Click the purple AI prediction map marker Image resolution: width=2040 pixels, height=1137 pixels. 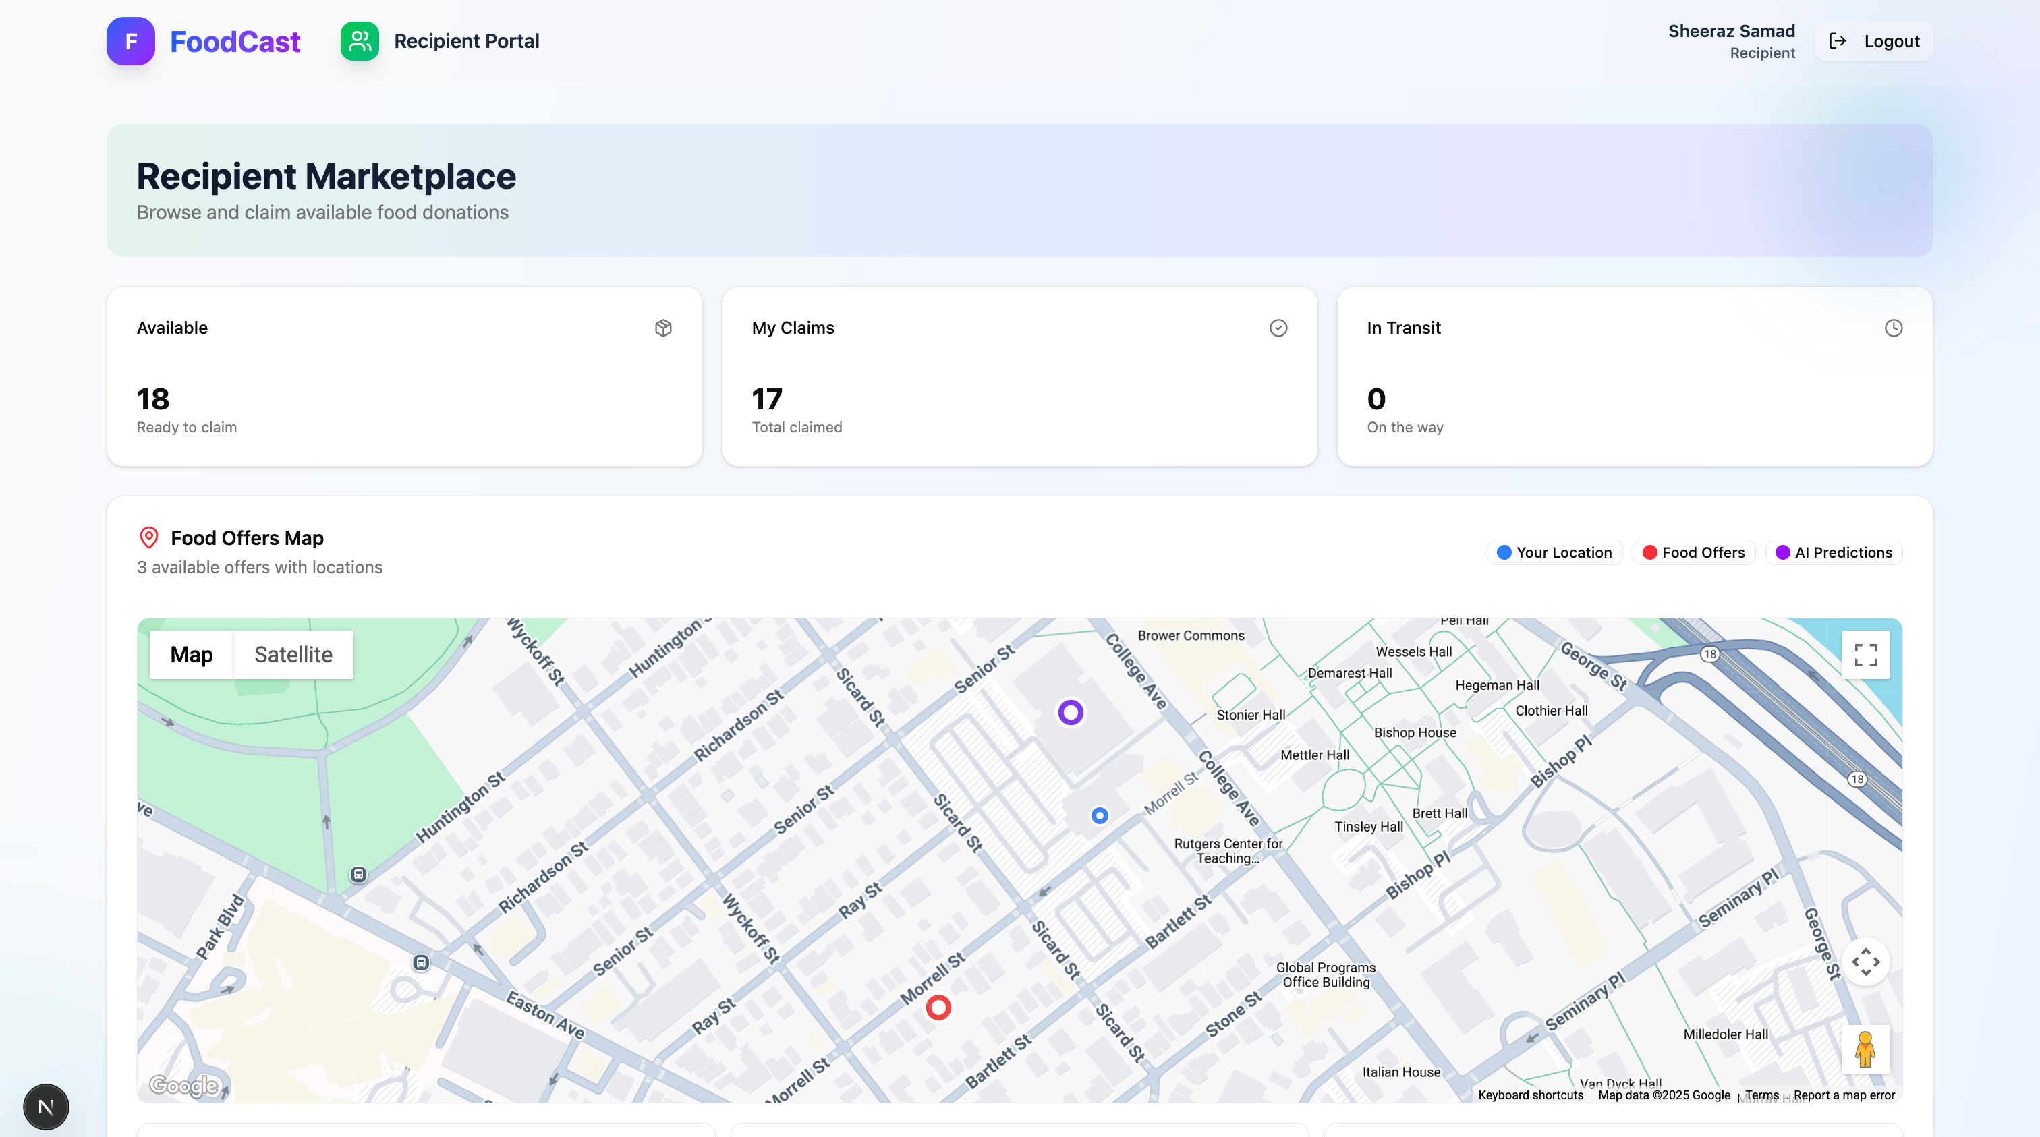click(x=1071, y=713)
